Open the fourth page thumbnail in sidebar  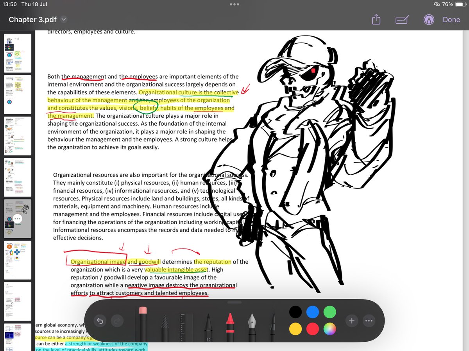pyautogui.click(x=18, y=177)
